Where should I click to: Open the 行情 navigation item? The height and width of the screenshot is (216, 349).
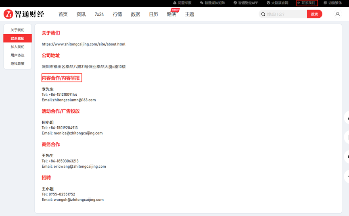117,14
